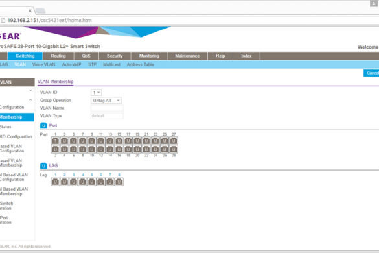The image size is (379, 253).
Task: Go to Voice VLAN submenu
Action: pos(44,64)
